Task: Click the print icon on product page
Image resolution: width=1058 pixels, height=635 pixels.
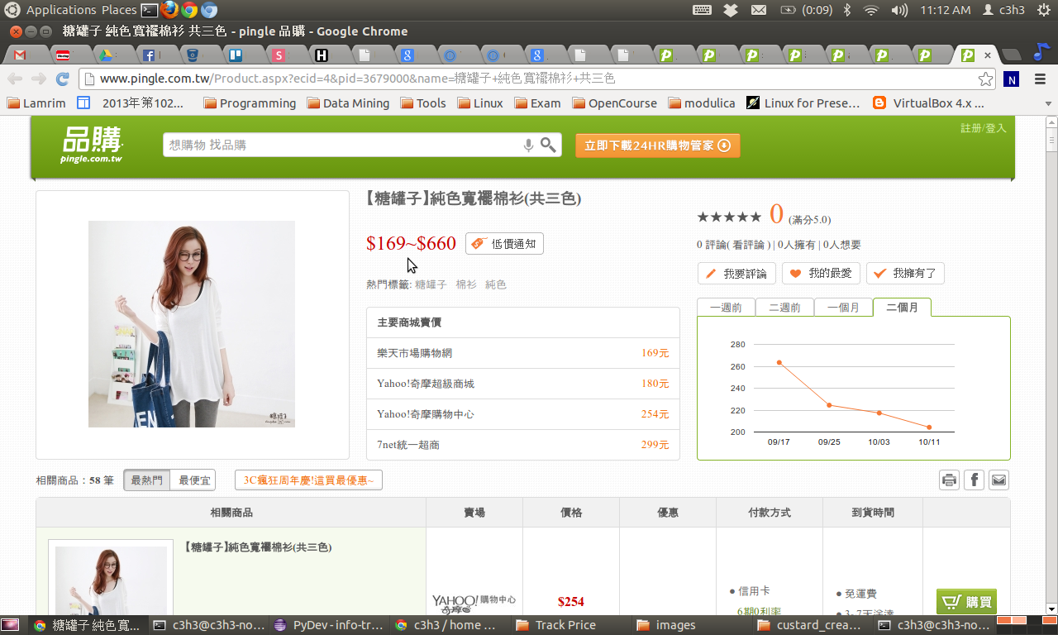Action: point(949,480)
